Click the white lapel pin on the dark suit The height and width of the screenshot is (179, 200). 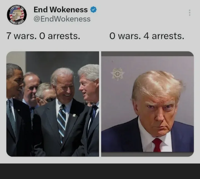tap(74, 115)
